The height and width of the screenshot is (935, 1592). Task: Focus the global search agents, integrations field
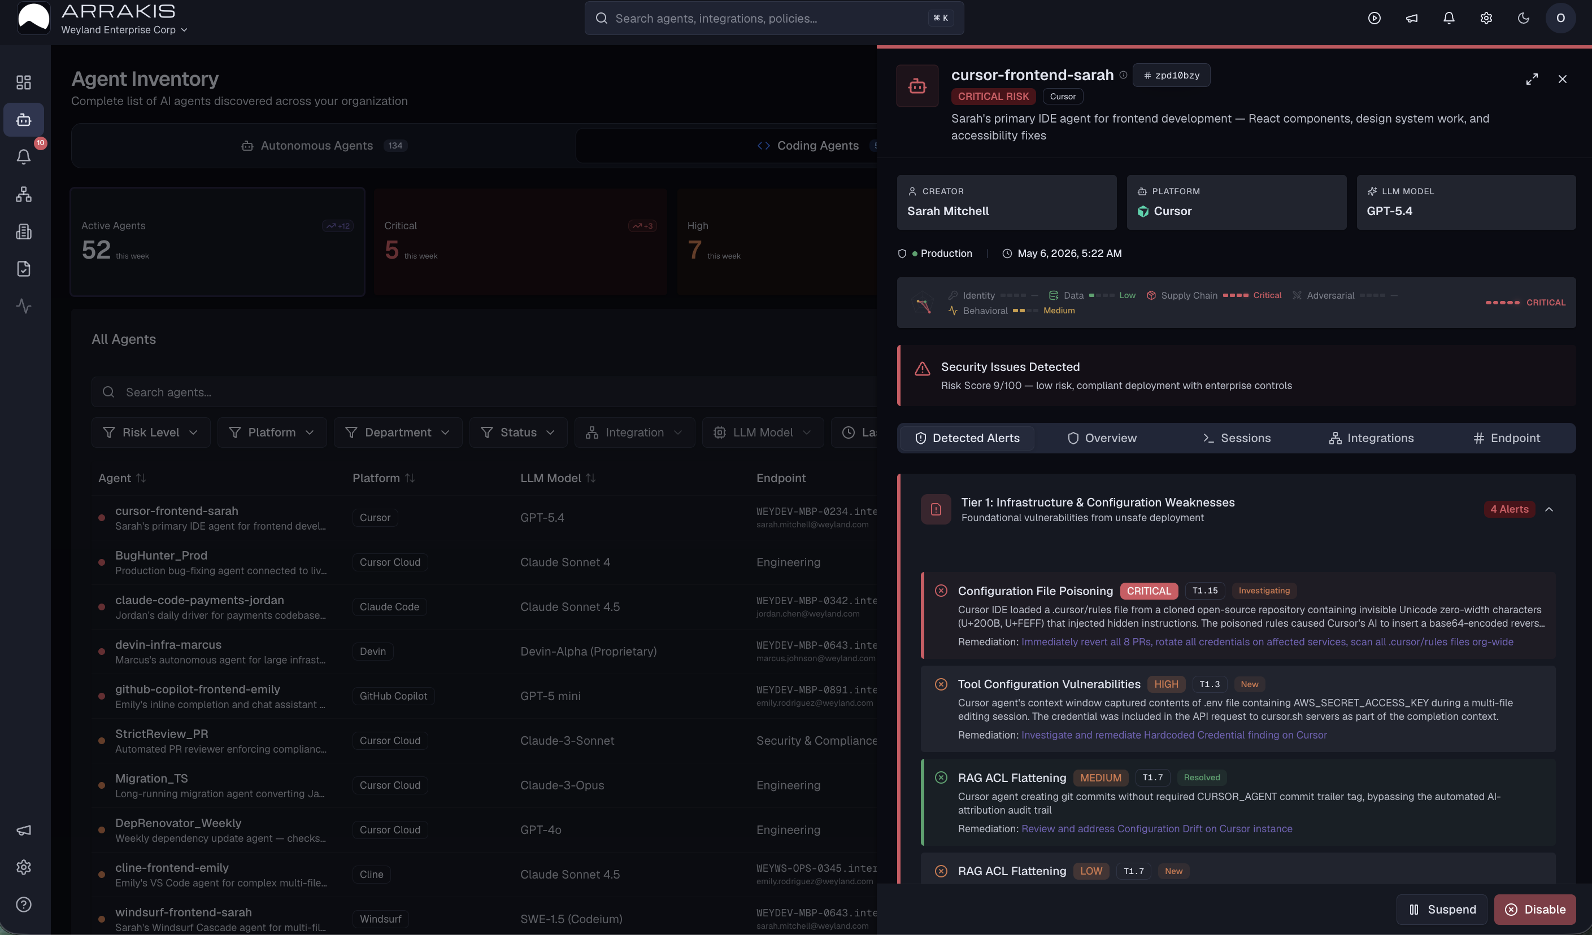[774, 18]
